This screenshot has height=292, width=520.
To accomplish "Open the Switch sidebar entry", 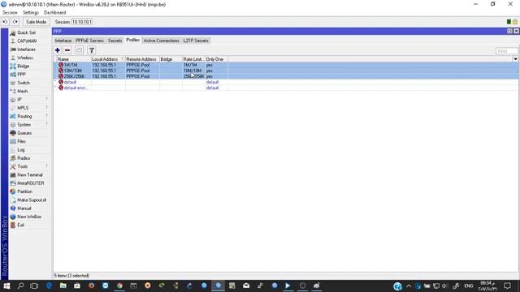I will tap(24, 83).
